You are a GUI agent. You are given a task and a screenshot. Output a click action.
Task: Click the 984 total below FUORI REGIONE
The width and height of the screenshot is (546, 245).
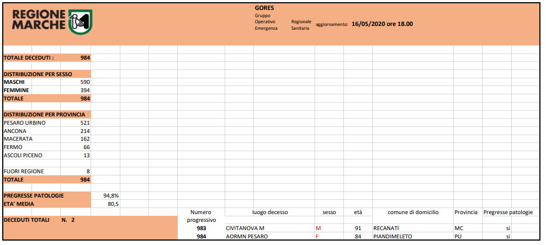[85, 179]
